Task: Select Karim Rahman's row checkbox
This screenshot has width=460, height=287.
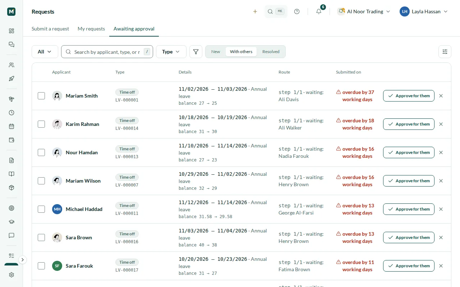Action: coord(41,124)
